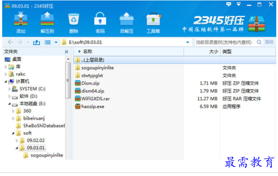Select the ShaBoShiDatabase folder in tree
Viewport: 278px width, 176px height.
point(44,126)
